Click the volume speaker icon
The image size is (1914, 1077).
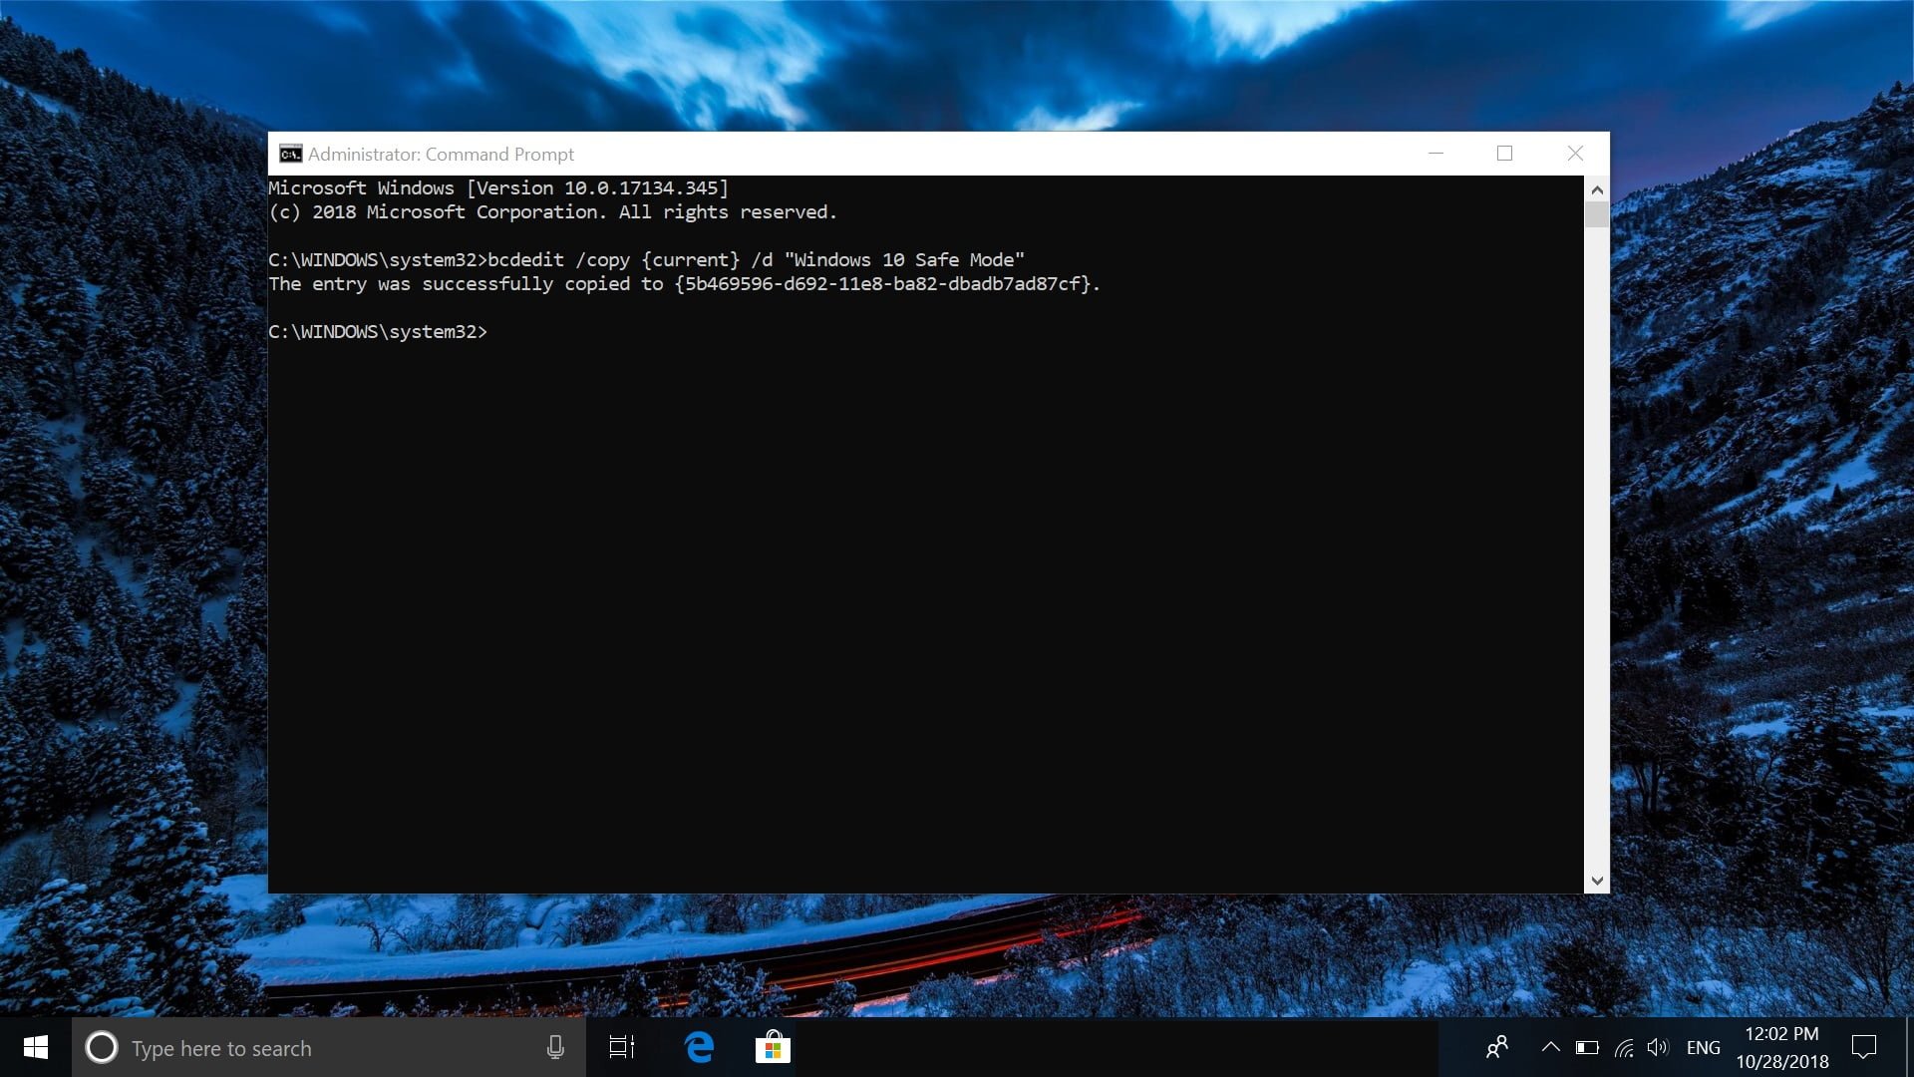[x=1657, y=1047]
